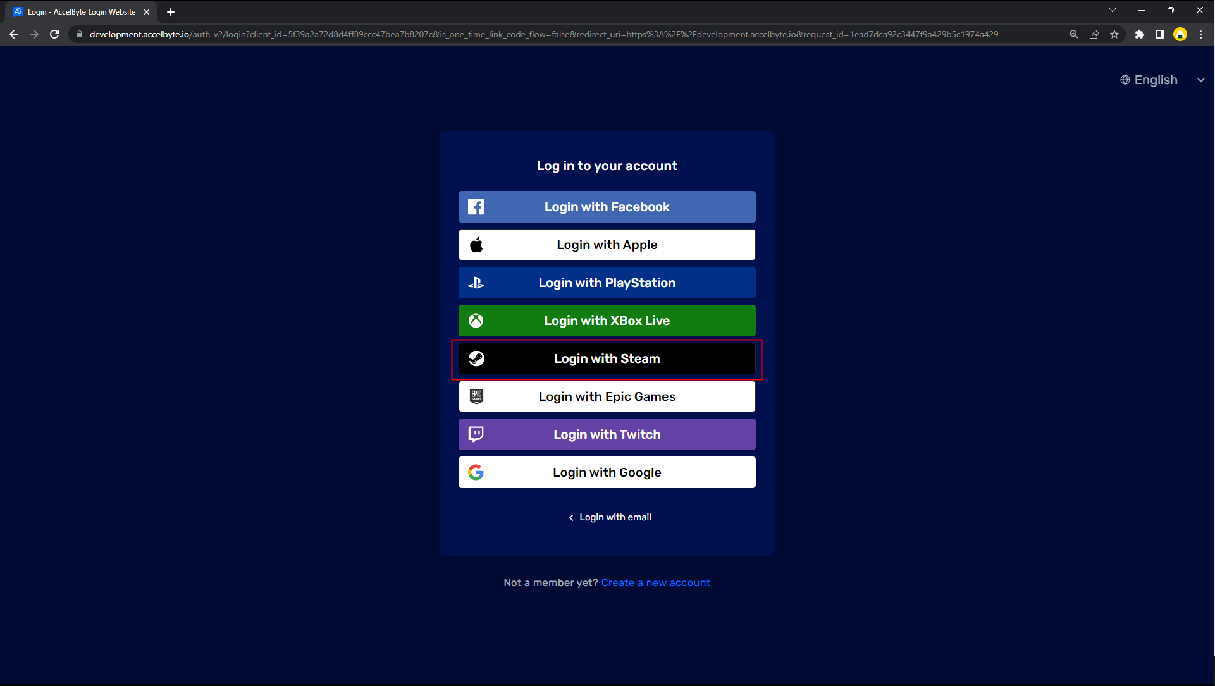
Task: Open Chrome browser extensions menu
Action: coord(1139,34)
